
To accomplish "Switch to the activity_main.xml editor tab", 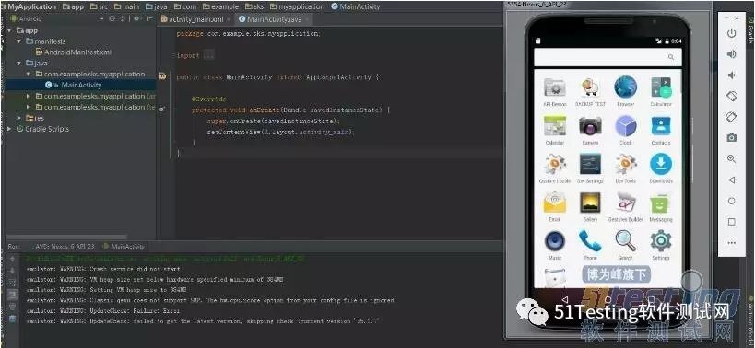I will pyautogui.click(x=195, y=19).
